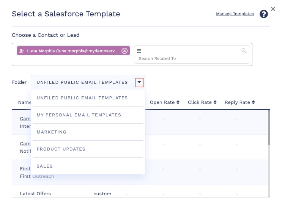Click the search magnifier icon

click(244, 51)
